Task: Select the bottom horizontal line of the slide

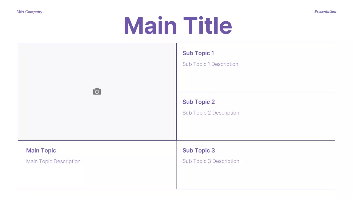Action: 176,189
